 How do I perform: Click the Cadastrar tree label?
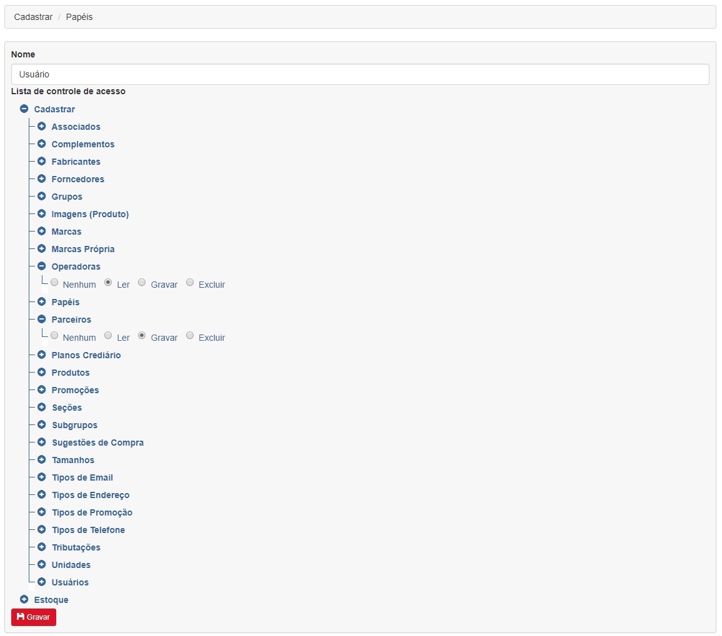pos(54,109)
